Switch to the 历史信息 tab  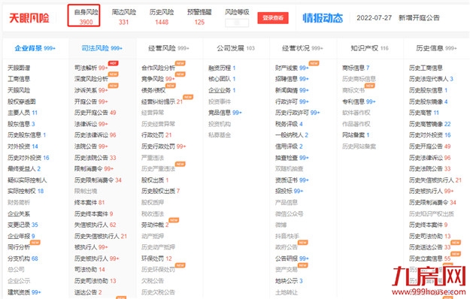(436, 48)
